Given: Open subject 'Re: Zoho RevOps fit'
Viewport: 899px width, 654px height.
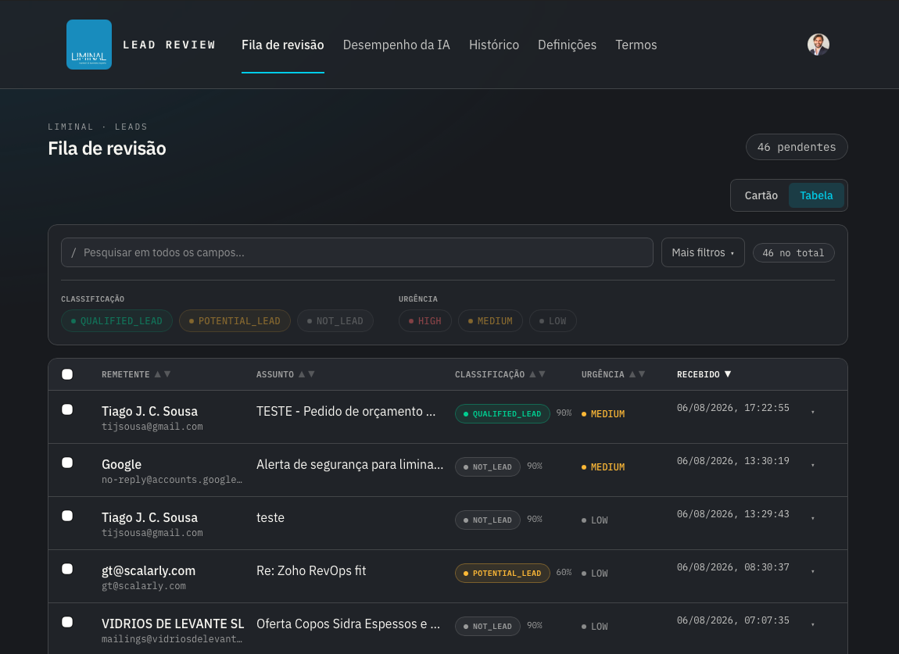Looking at the screenshot, I should (311, 571).
